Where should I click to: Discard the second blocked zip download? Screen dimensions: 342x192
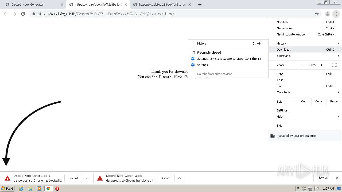point(165,178)
